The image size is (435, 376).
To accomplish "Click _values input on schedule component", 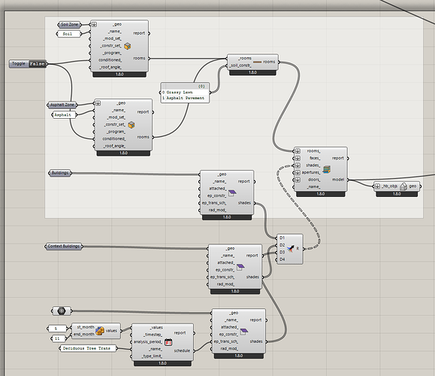I will [x=156, y=328].
